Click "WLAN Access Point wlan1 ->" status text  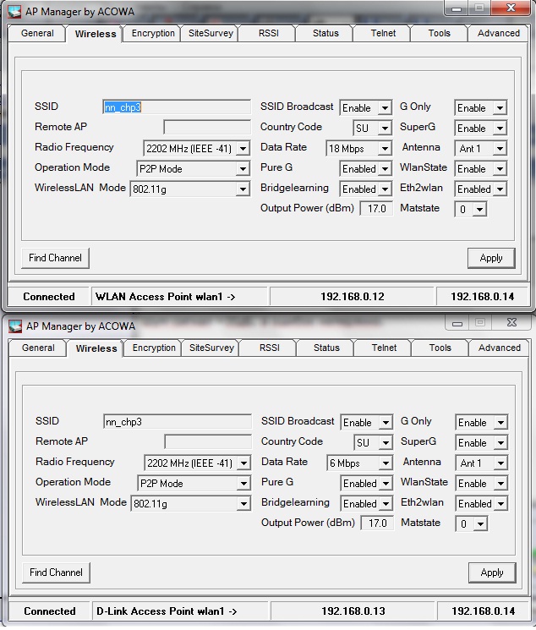[x=165, y=297]
